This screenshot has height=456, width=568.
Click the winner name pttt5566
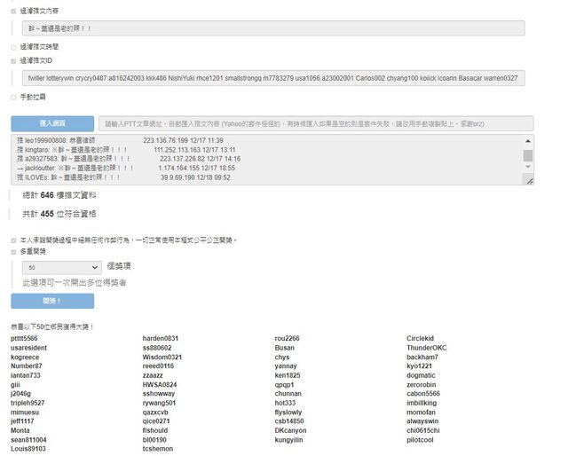coord(24,338)
